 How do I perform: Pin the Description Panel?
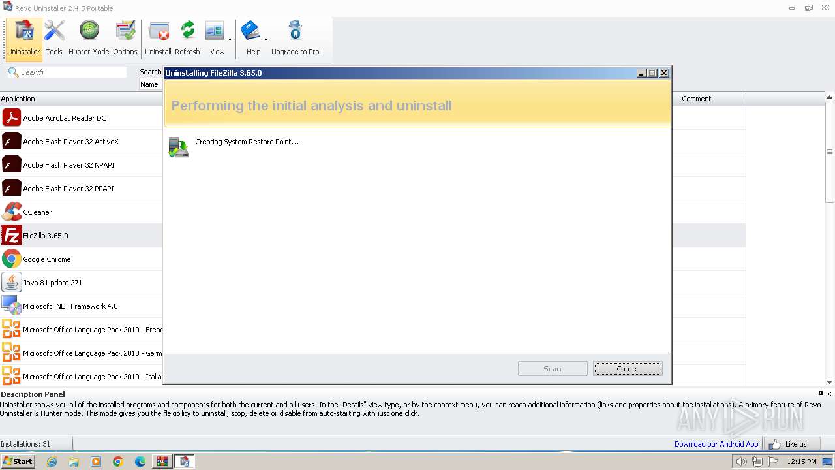click(821, 394)
